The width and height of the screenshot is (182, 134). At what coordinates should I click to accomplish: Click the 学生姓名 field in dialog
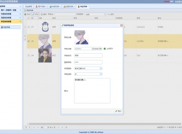click(88, 55)
